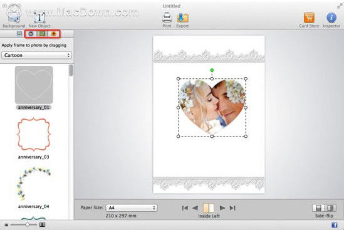Click the 210 x 297 mm text
The width and height of the screenshot is (344, 230).
[121, 216]
